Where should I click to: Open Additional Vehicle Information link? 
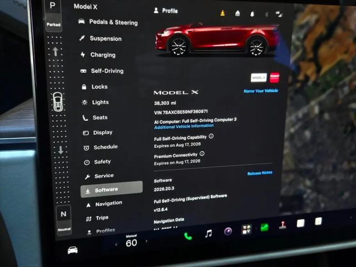click(x=184, y=126)
